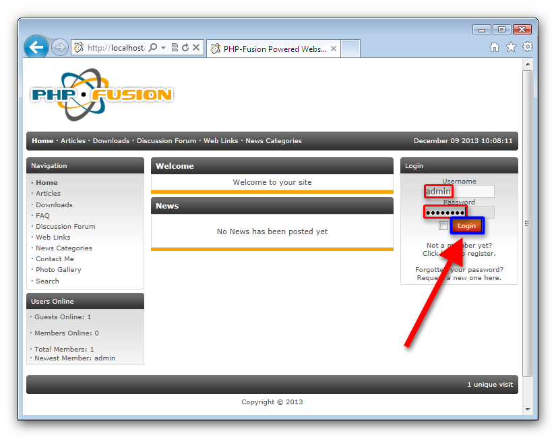Tick the Remember Me checkbox beside Login

[443, 226]
